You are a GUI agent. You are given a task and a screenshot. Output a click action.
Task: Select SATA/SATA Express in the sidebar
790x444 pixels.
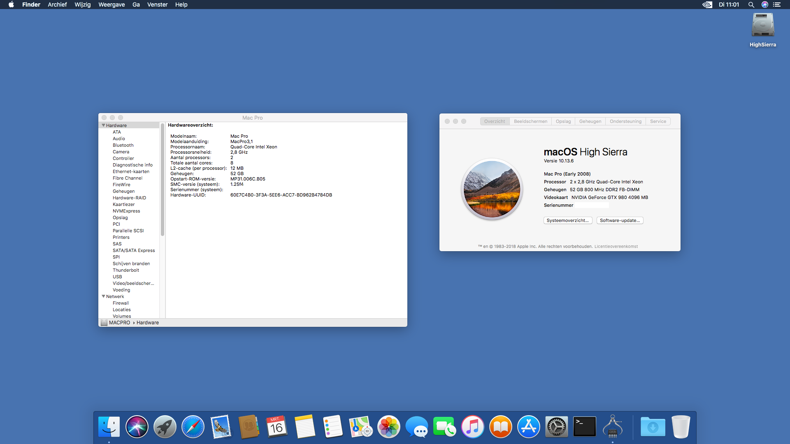[134, 250]
